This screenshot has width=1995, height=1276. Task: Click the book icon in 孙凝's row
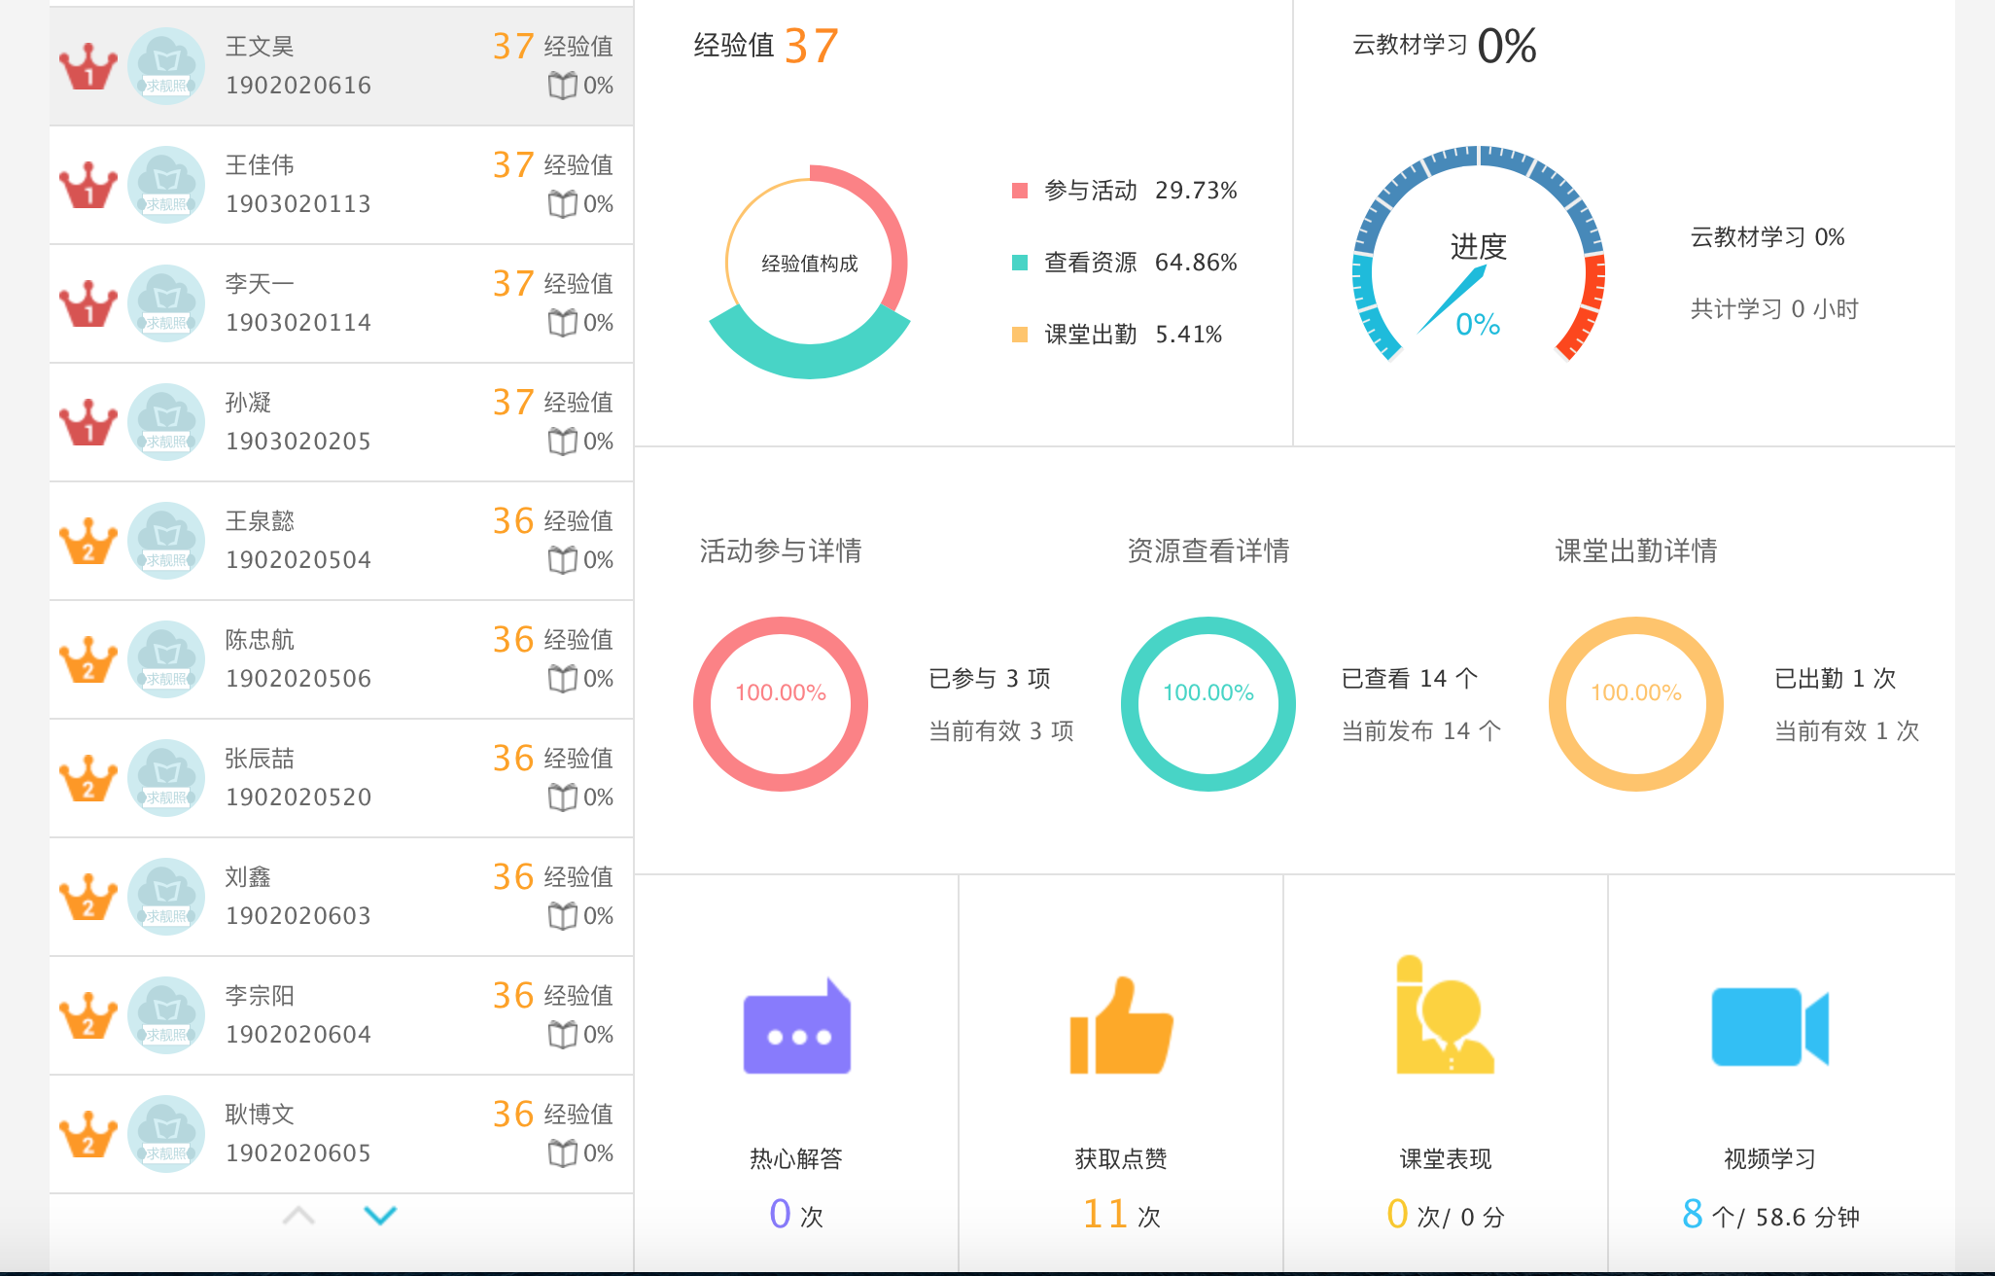tap(562, 443)
